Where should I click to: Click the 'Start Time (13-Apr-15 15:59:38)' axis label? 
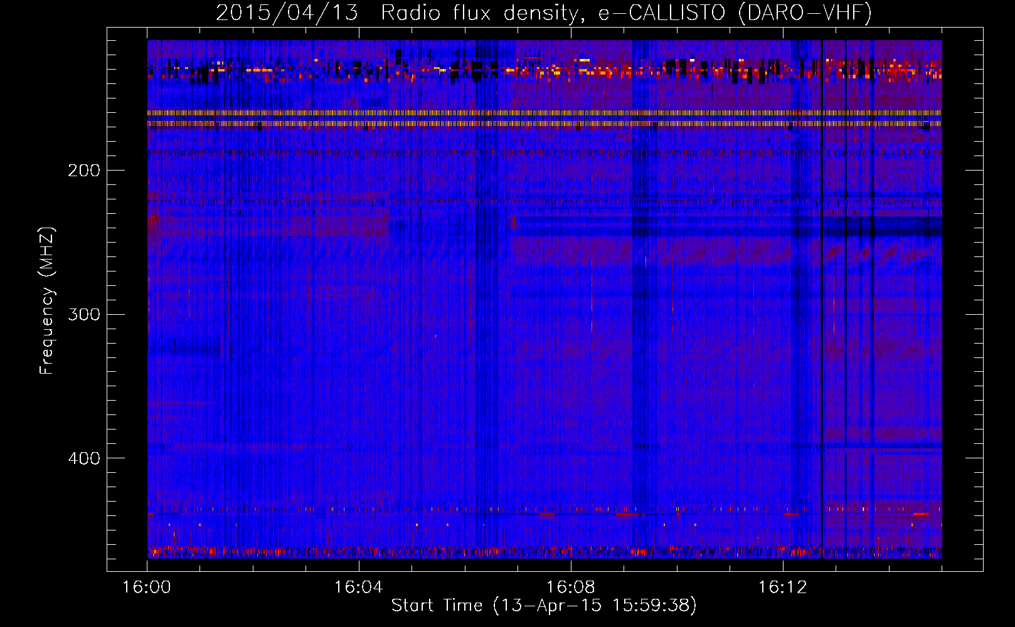[544, 606]
